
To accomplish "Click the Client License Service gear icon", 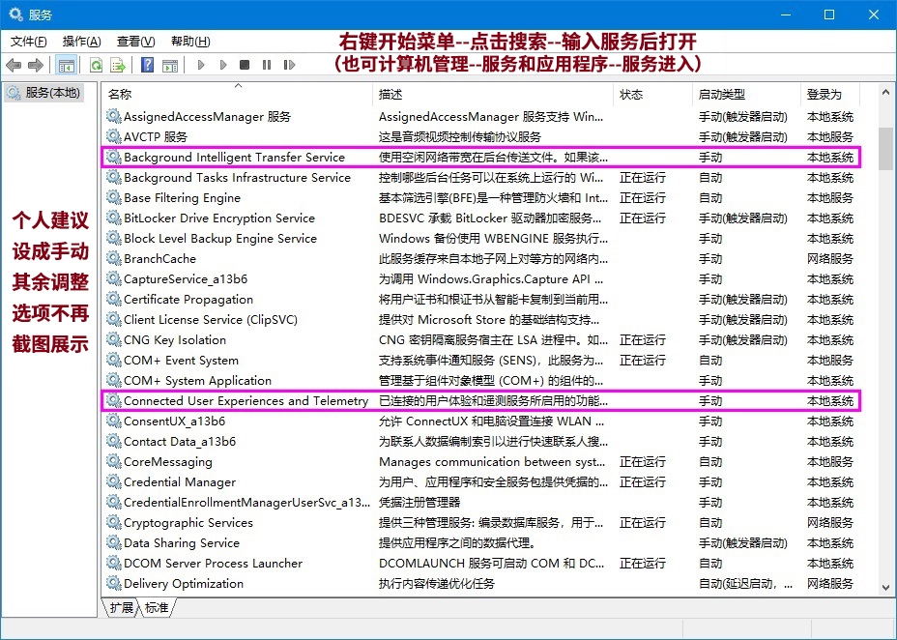I will pyautogui.click(x=114, y=320).
